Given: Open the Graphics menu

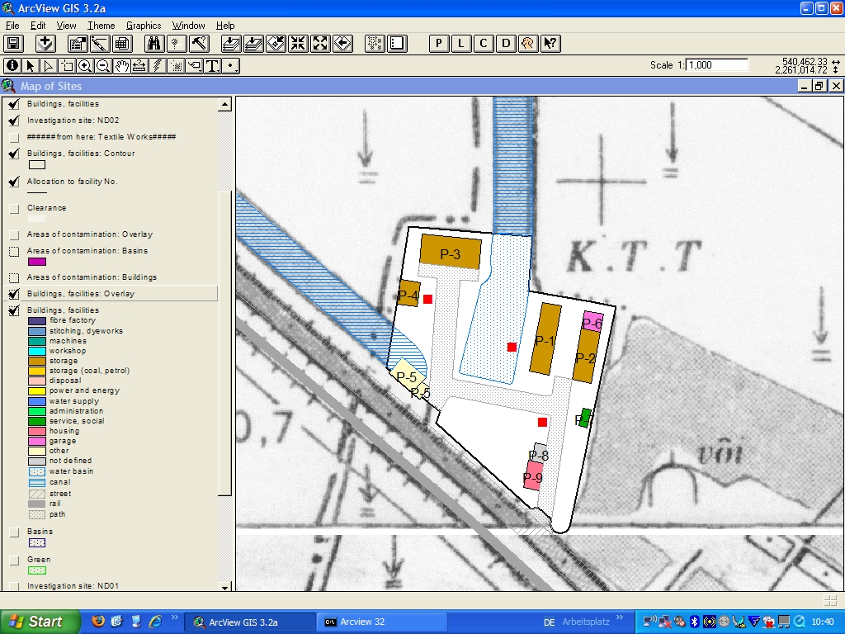Looking at the screenshot, I should 144,26.
